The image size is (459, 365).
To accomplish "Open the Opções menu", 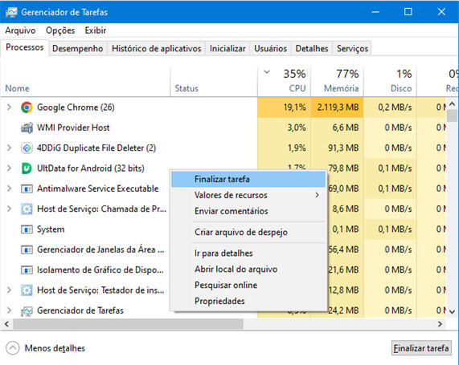I will point(60,30).
